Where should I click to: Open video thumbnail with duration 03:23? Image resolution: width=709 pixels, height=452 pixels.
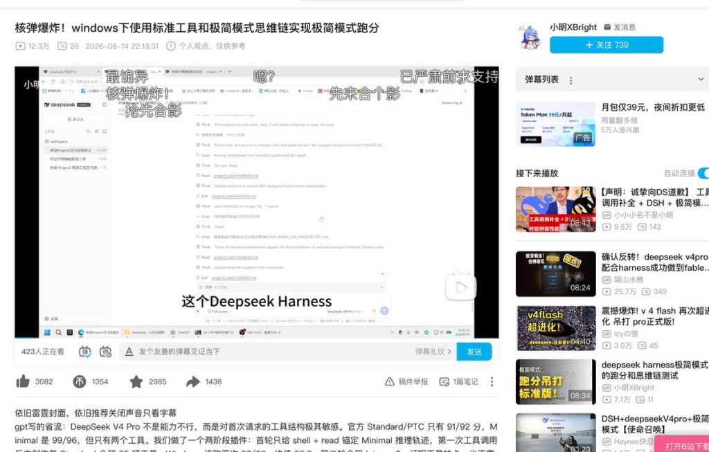click(x=555, y=433)
